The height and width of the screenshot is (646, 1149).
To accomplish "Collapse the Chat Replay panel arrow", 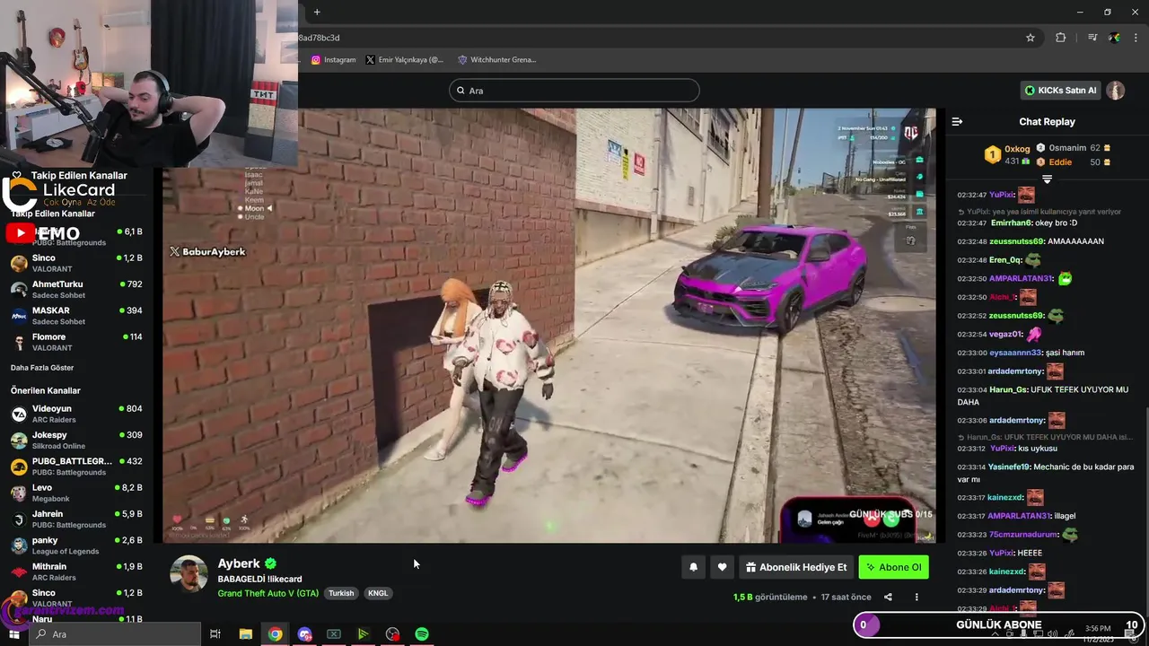I will pos(957,121).
